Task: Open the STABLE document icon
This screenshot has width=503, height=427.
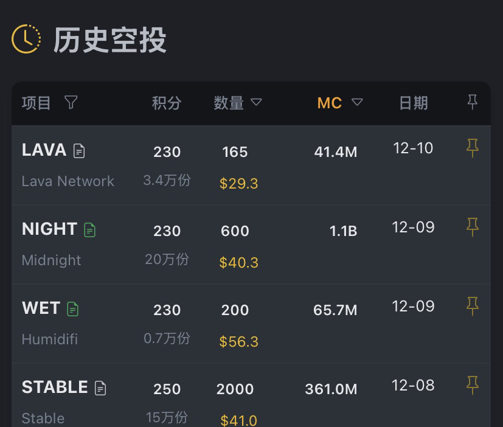Action: point(100,388)
